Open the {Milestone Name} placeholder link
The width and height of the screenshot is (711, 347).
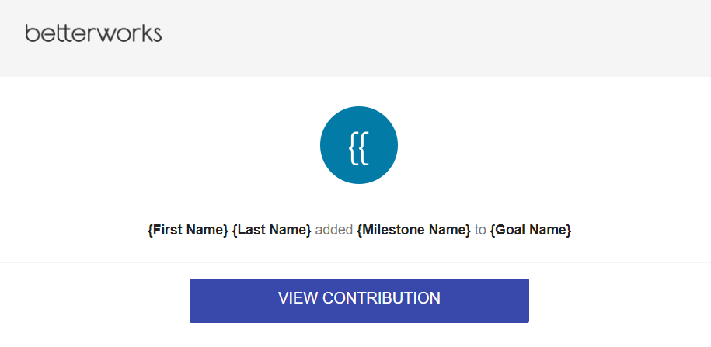click(414, 230)
